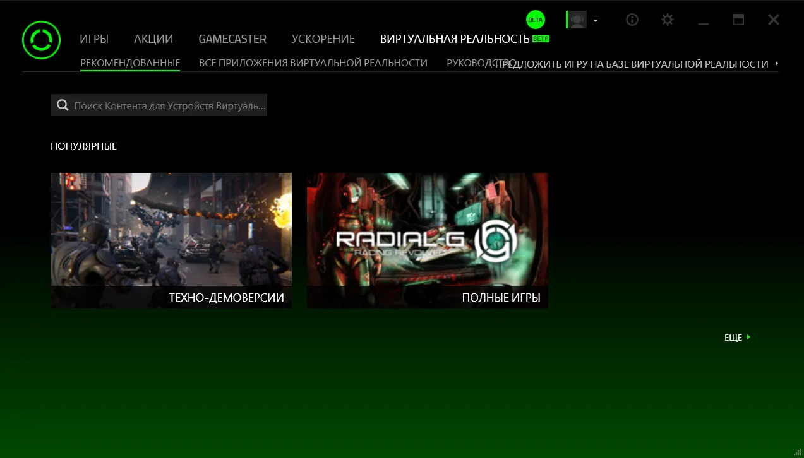Click the VR content search field
Screen dimensions: 804x458
pos(159,105)
